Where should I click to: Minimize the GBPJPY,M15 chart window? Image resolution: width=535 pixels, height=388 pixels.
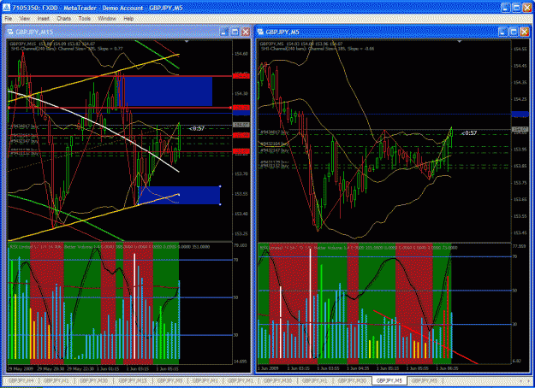point(224,32)
